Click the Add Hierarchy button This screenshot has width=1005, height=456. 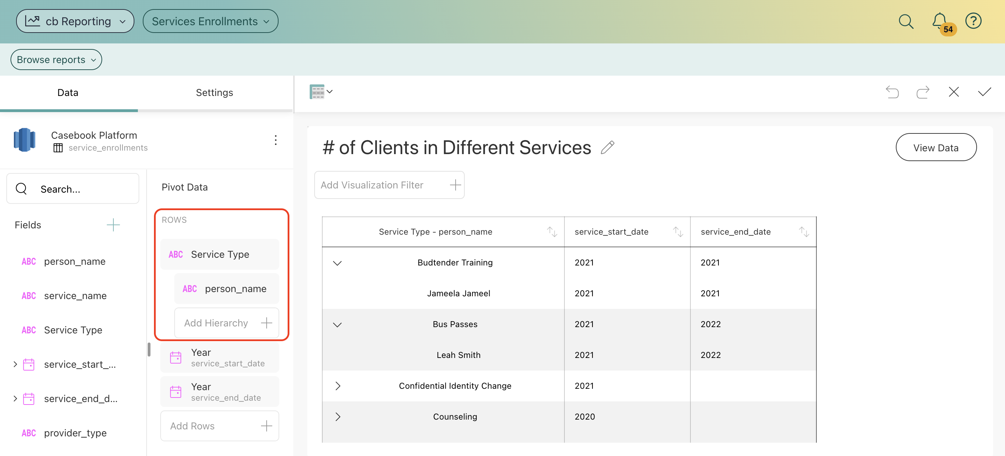(x=227, y=323)
